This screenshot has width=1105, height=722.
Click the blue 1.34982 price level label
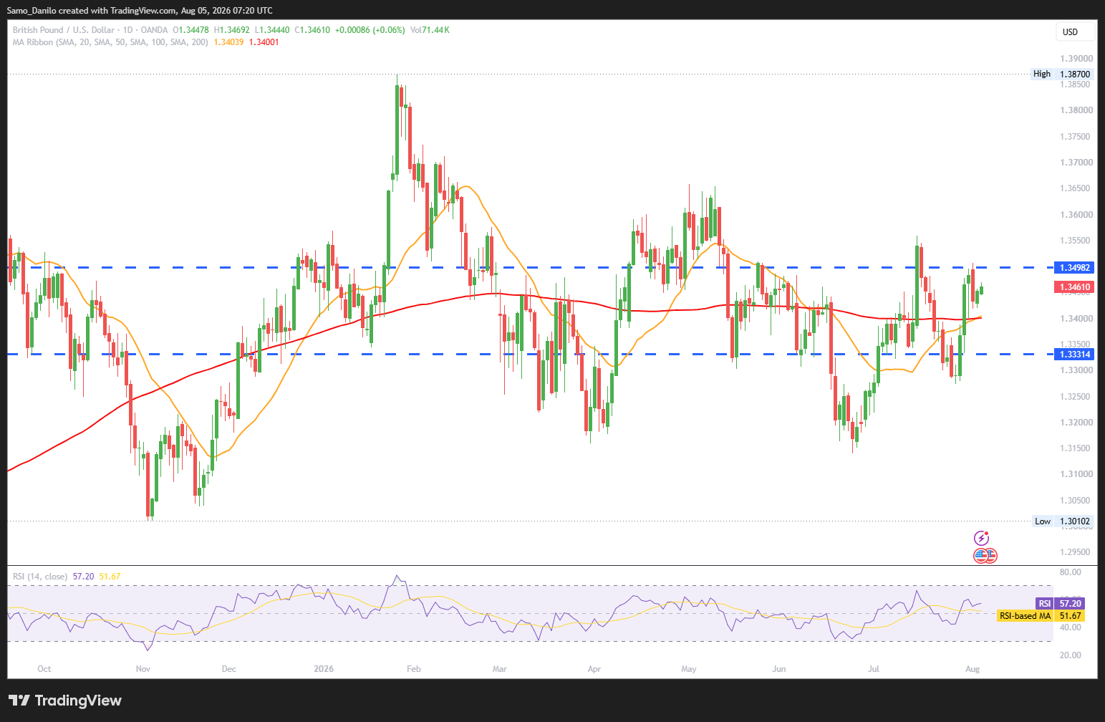pos(1075,268)
